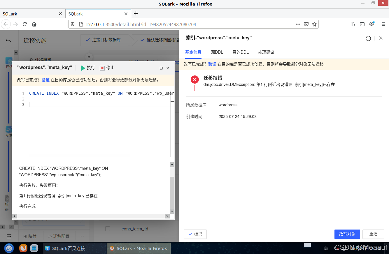This screenshot has width=389, height=254.
Task: Go back with the browser back arrow
Action: pos(6,24)
